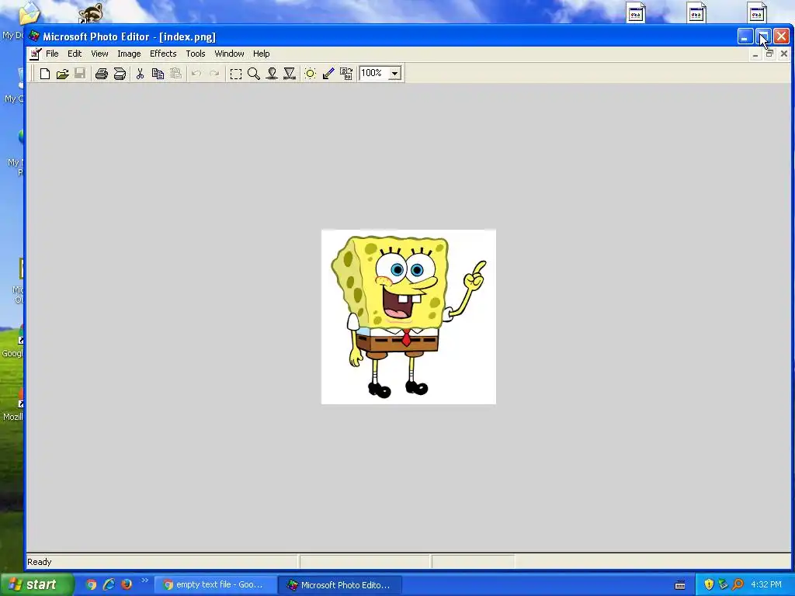Viewport: 795px width, 596px height.
Task: Click the 4:32 PM taskbar clock
Action: (766, 585)
